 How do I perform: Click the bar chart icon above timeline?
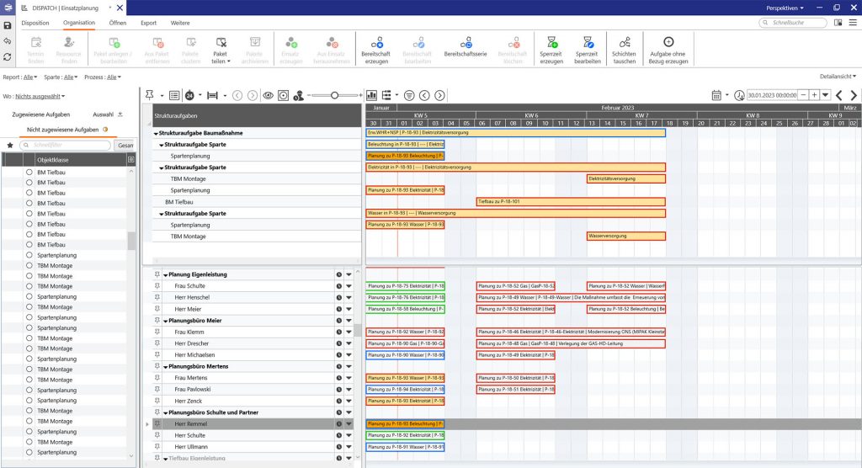tap(372, 96)
